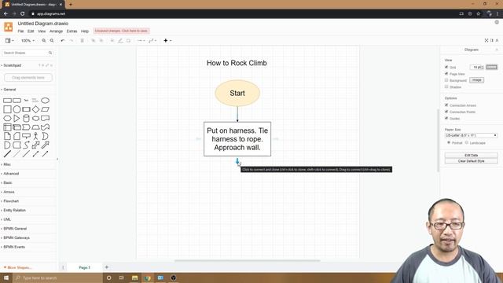Open the View menu
Screen dimensions: 503x283
coord(42,31)
